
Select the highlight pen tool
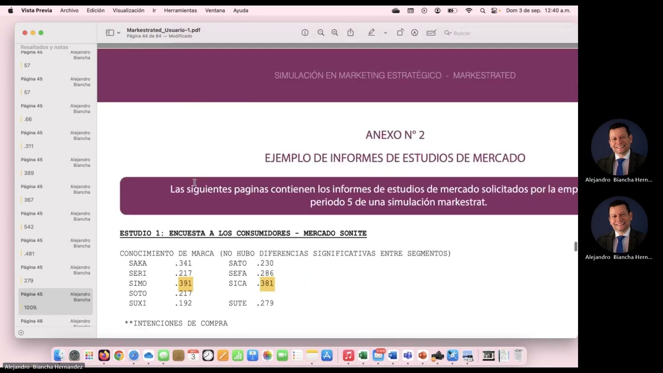371,33
